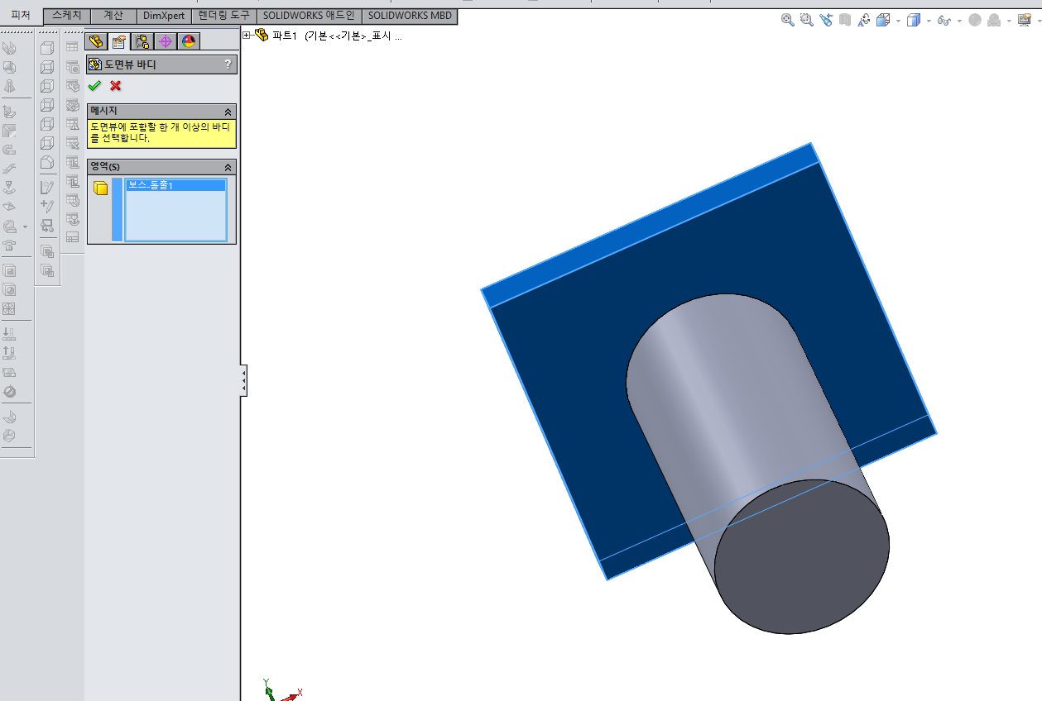Collapse the side panel using splitter handle

(244, 380)
